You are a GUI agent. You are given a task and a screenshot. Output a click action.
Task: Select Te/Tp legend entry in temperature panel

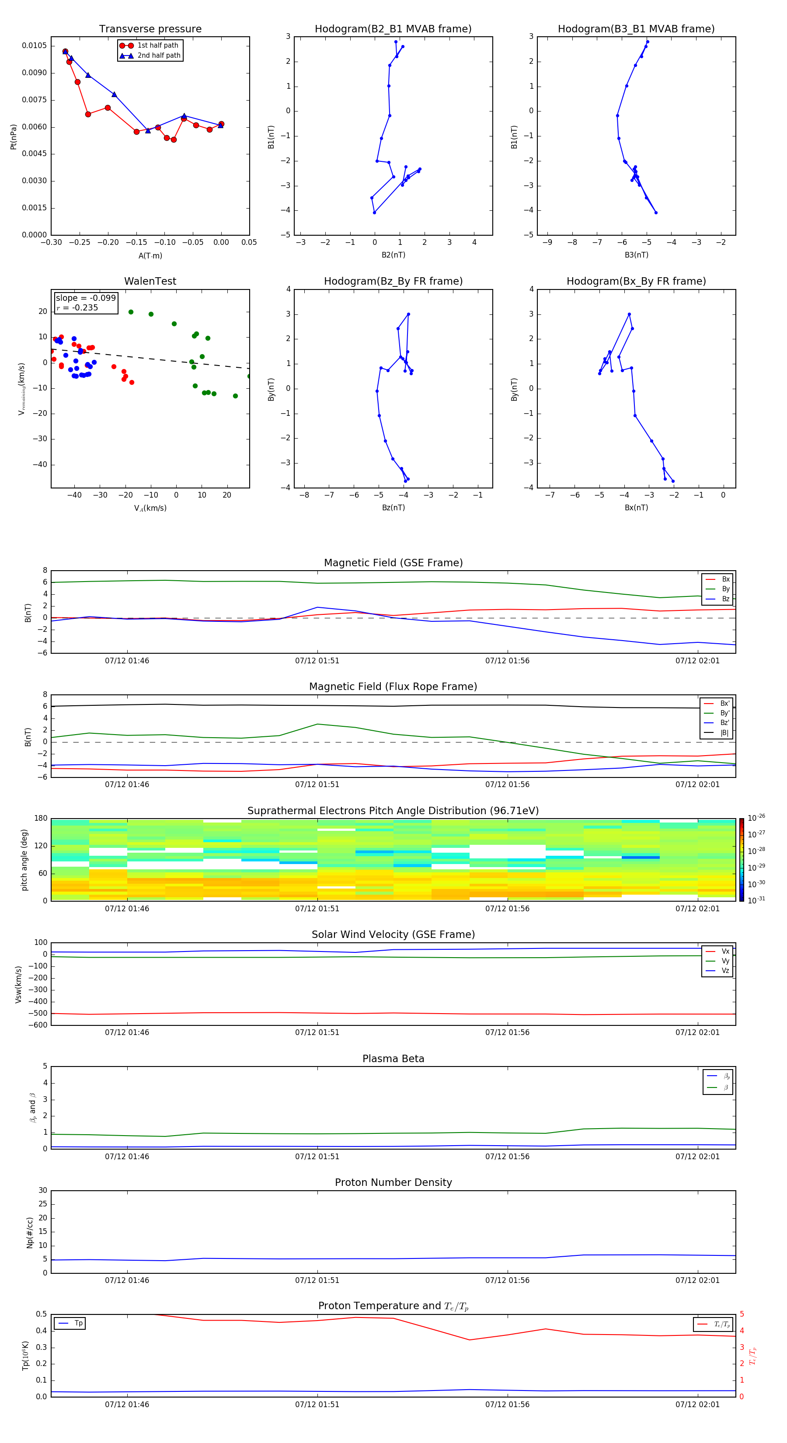(713, 1324)
